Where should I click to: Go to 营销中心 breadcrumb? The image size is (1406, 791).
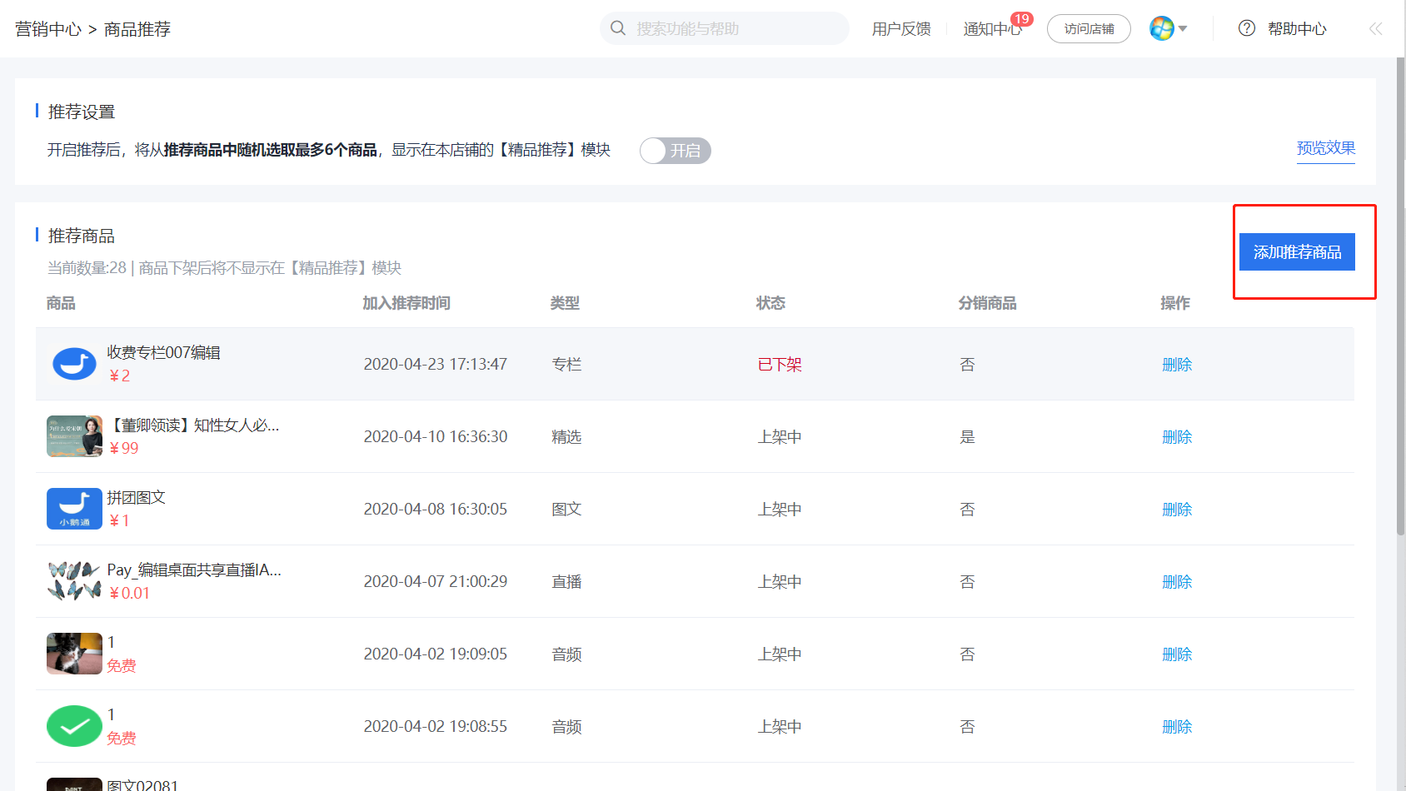point(48,29)
